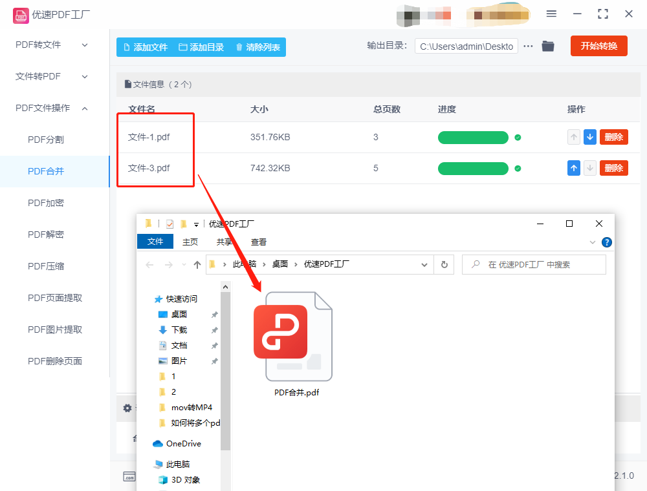This screenshot has height=491, width=647.
Task: Select PDF图片提取 in the sidebar
Action: [x=55, y=329]
